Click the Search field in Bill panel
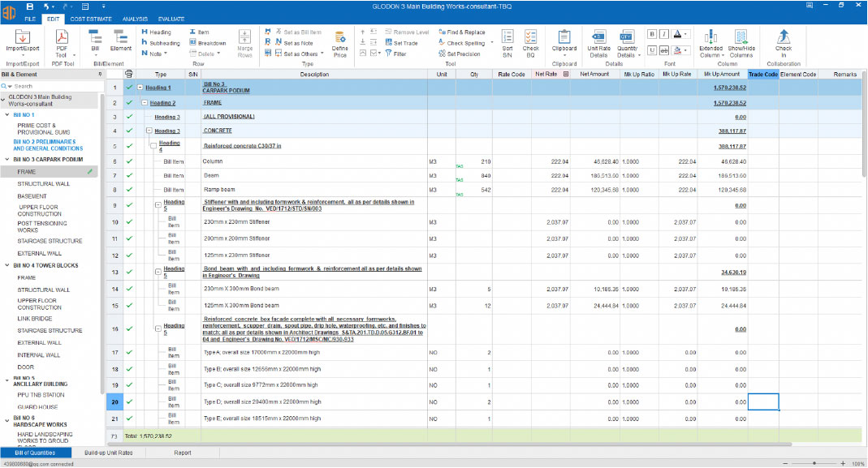The width and height of the screenshot is (868, 468). pos(49,86)
